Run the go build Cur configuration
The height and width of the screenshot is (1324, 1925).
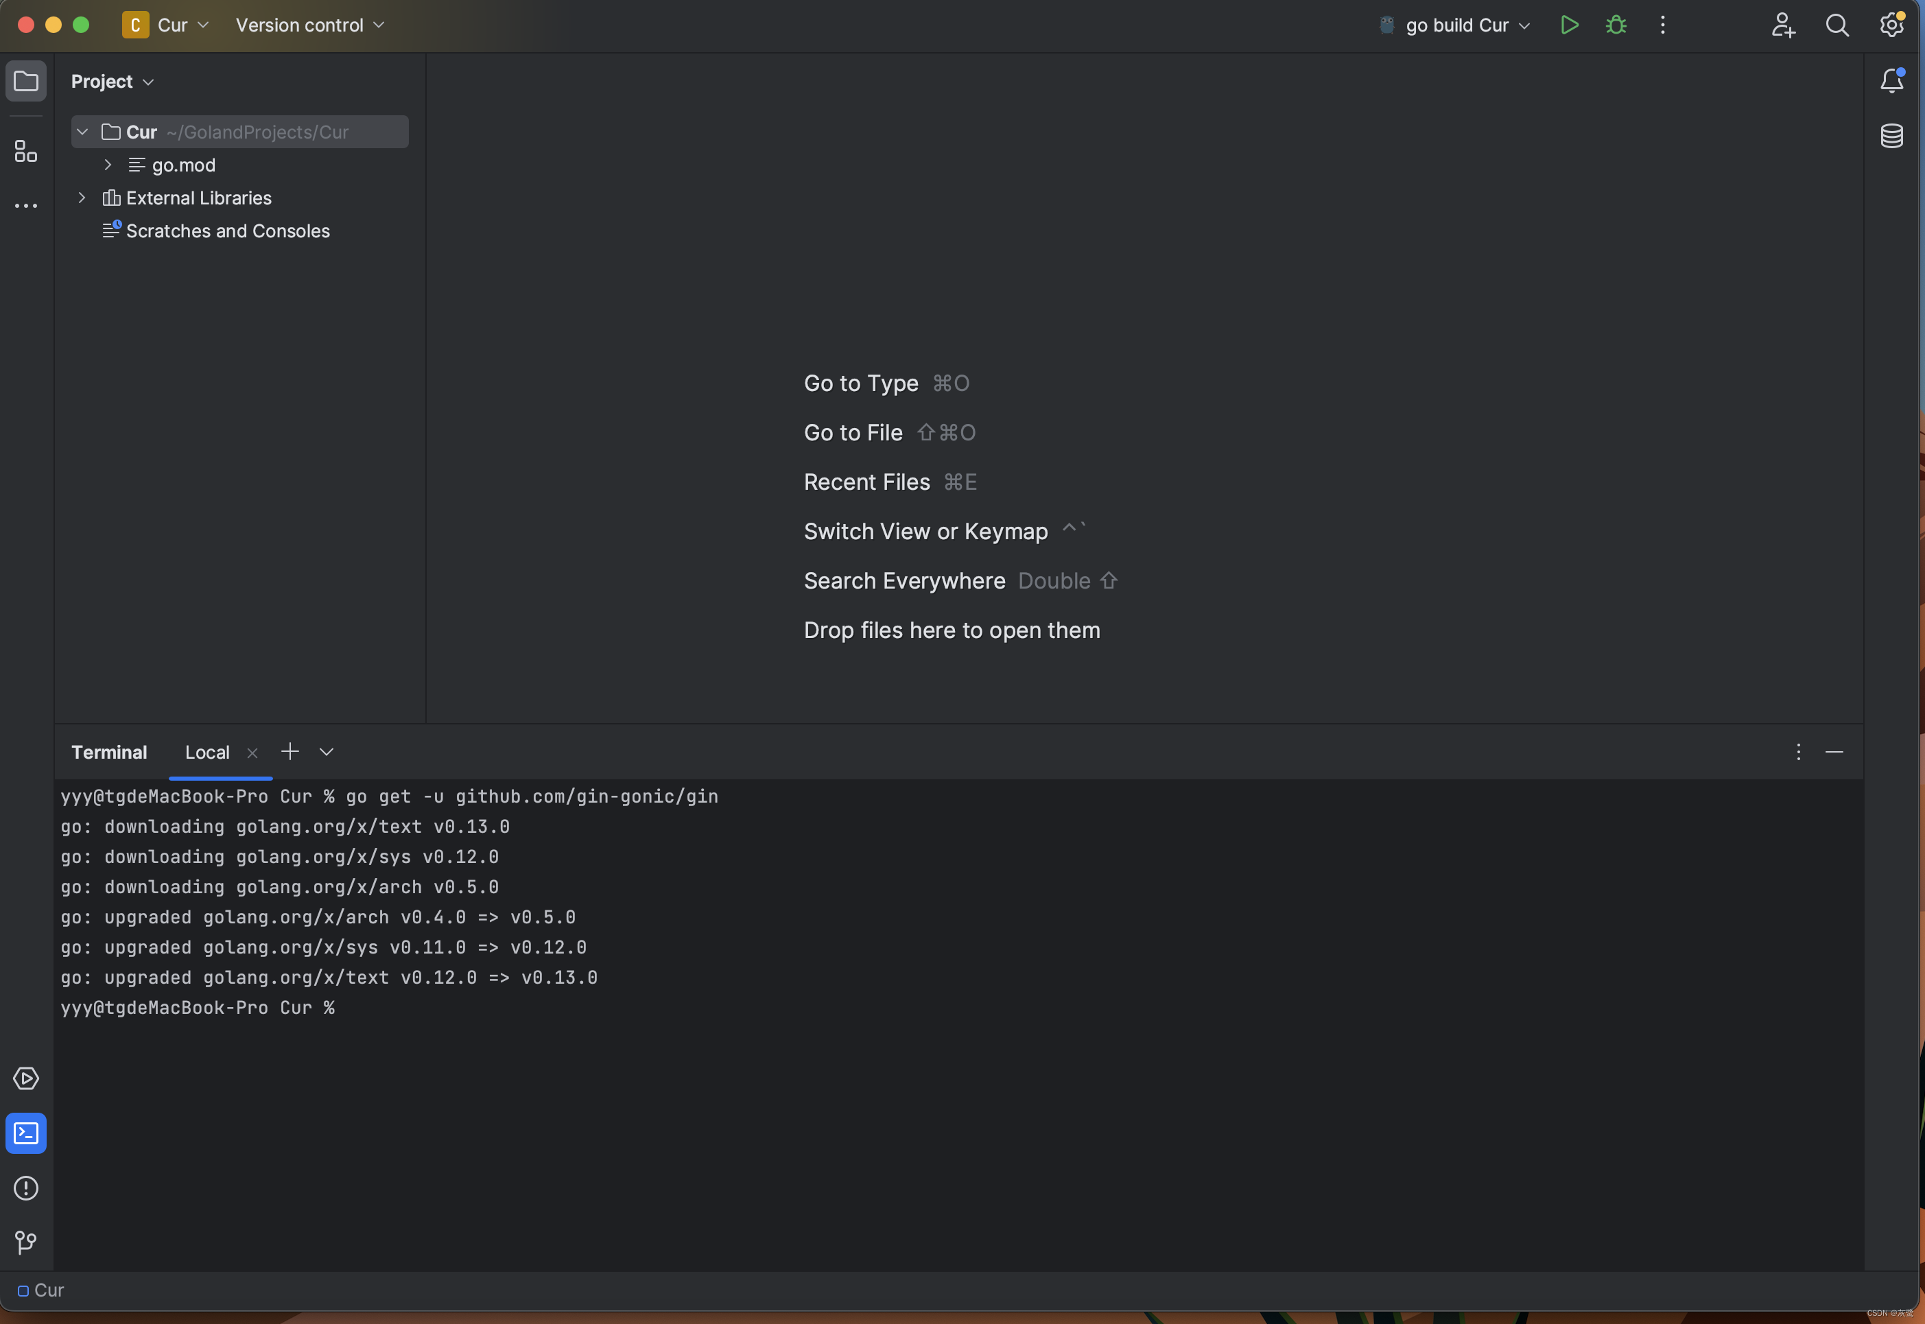click(1568, 25)
